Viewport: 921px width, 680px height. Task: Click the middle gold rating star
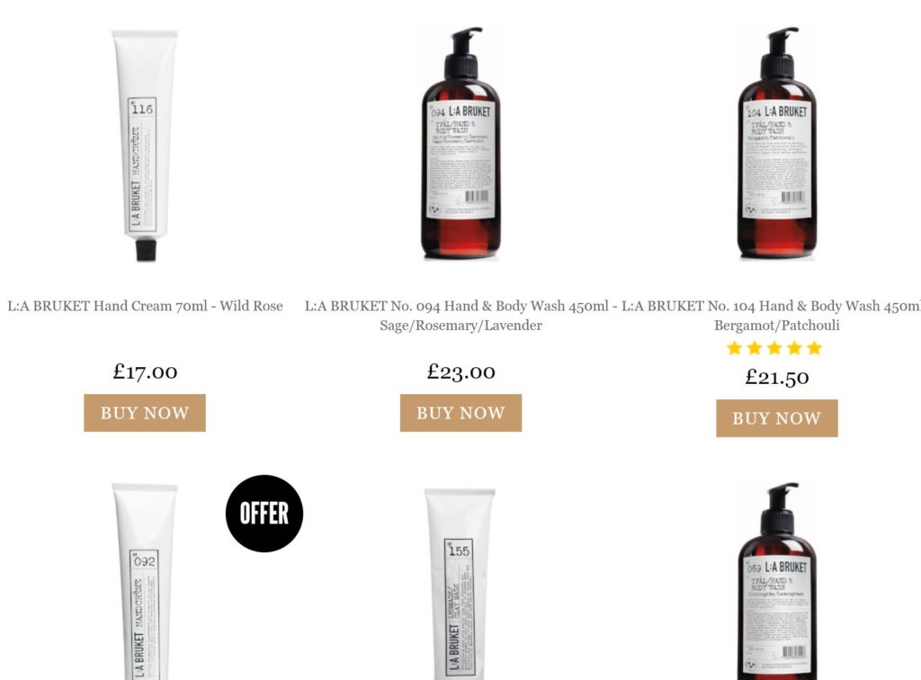coord(774,348)
